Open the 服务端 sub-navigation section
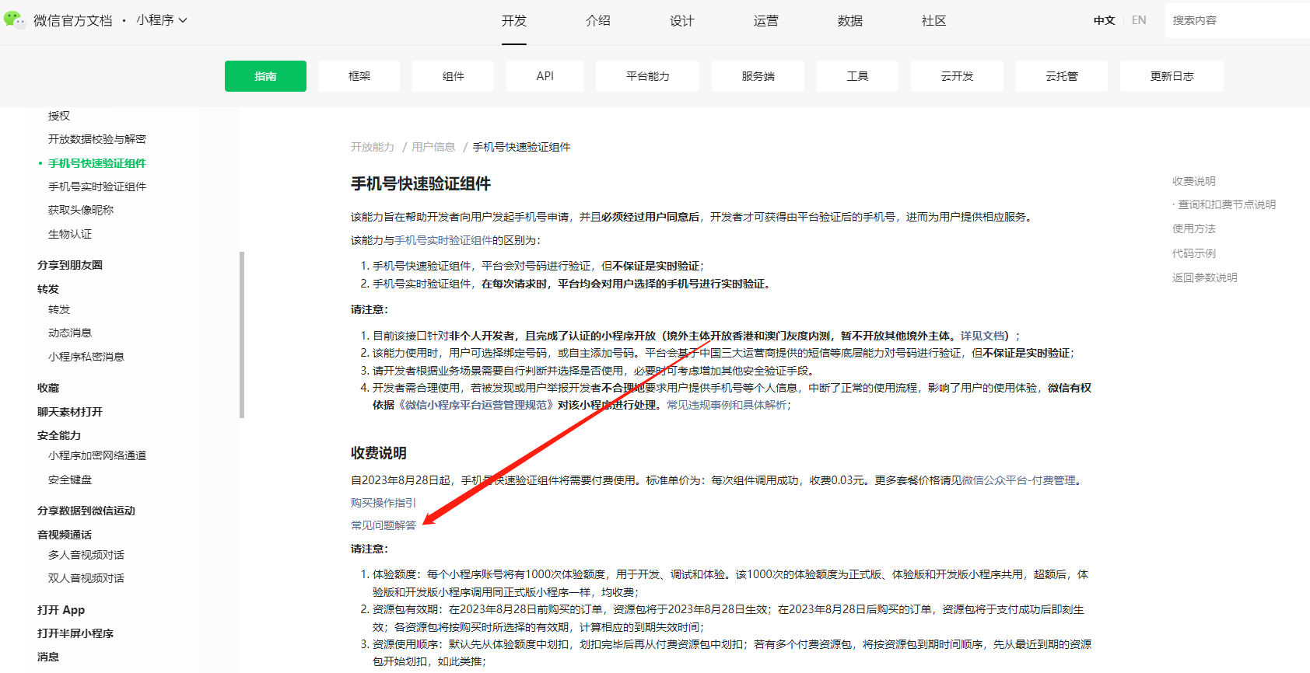 coord(758,76)
